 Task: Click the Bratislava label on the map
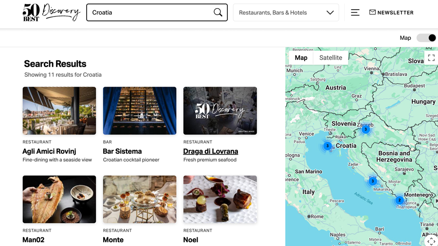tap(396, 74)
